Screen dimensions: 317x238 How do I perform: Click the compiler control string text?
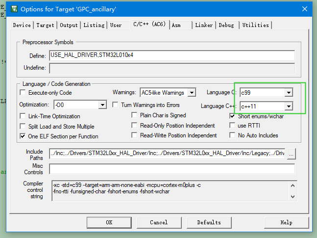coord(171,190)
